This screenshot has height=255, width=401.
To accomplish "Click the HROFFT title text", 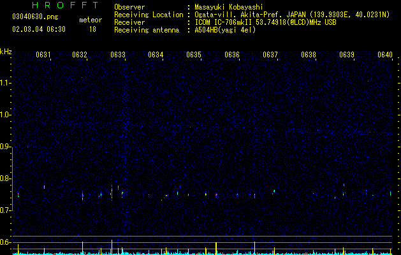I will [x=66, y=5].
